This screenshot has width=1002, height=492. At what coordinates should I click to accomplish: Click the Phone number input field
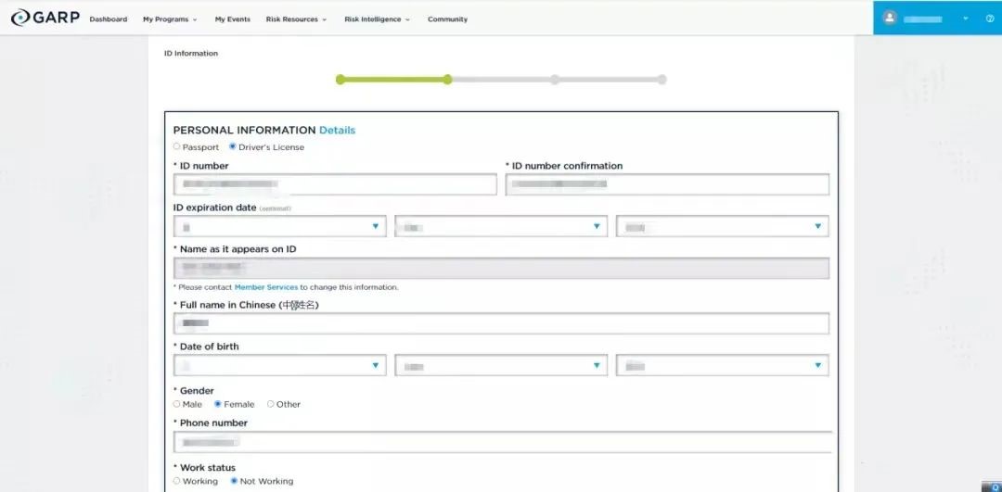[503, 442]
